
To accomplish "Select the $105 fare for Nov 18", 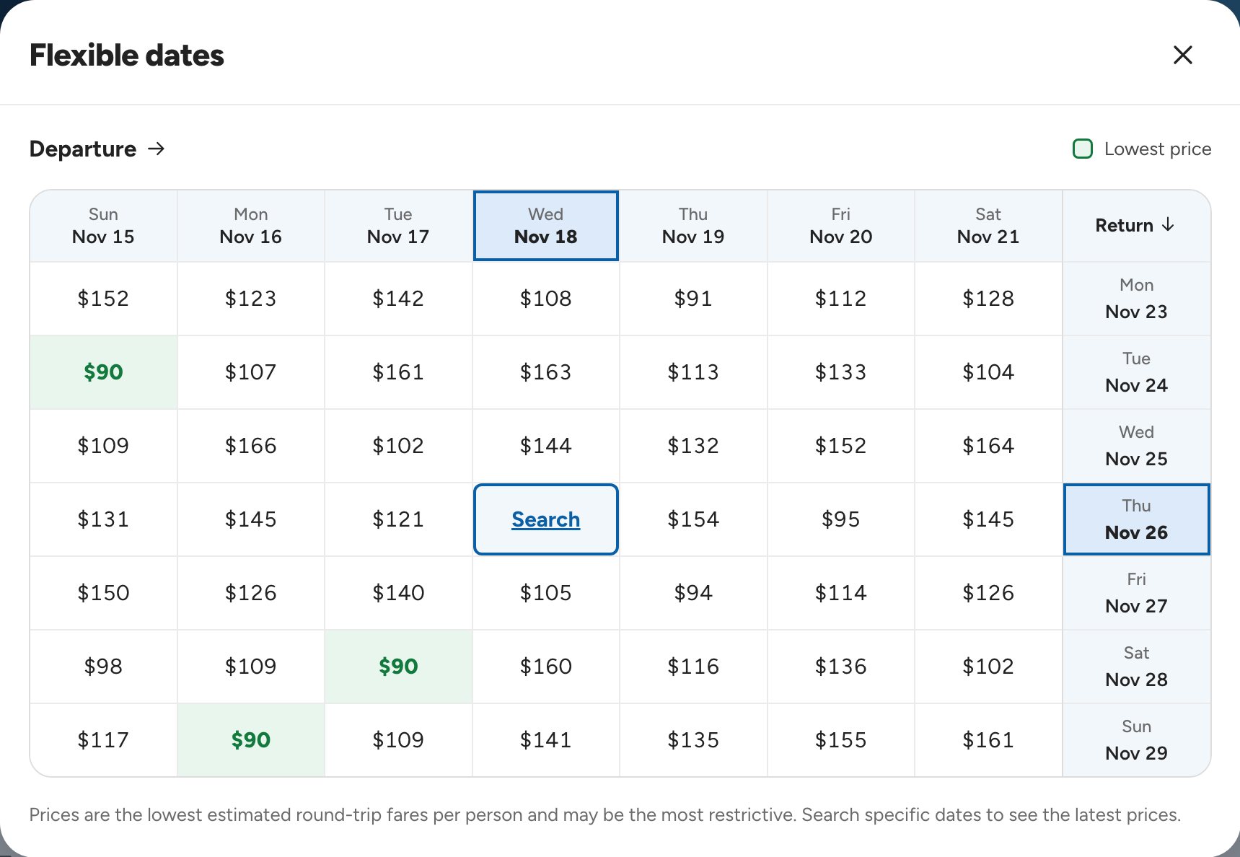I will 546,593.
